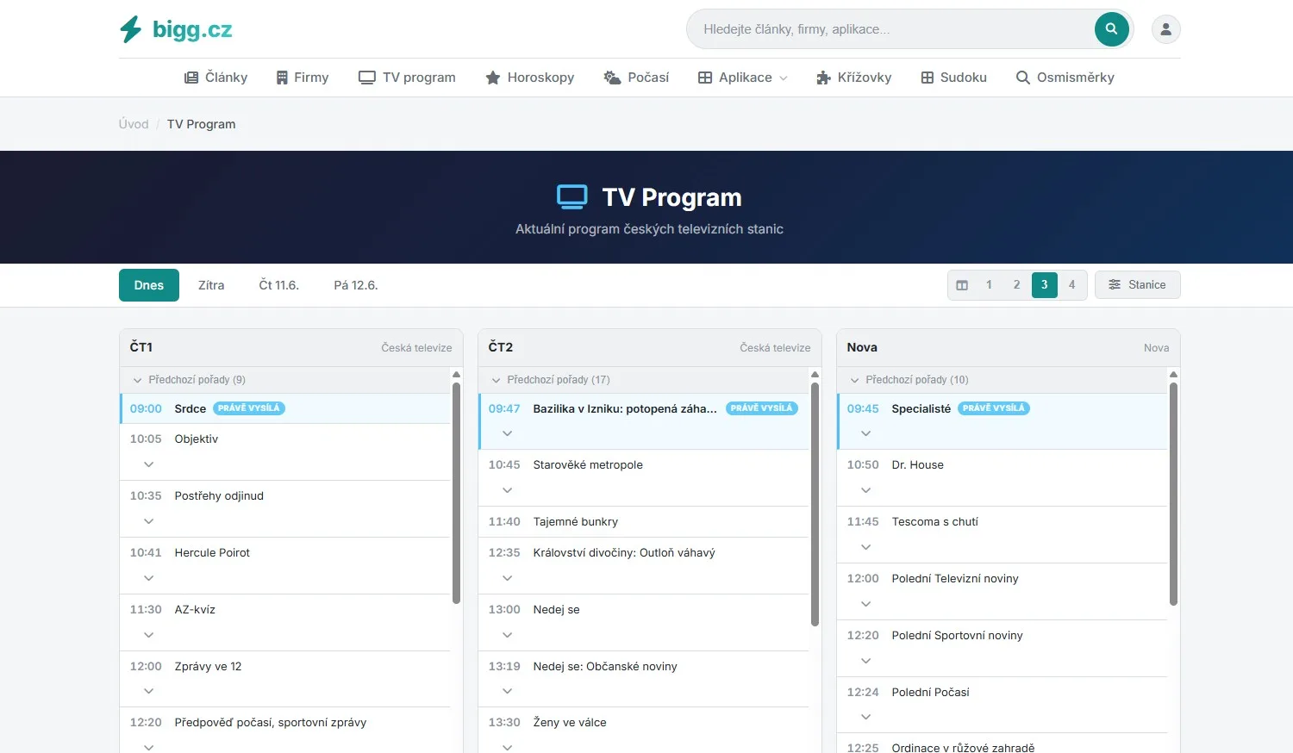
Task: Switch to the Čt 11.6. tab
Action: [279, 285]
